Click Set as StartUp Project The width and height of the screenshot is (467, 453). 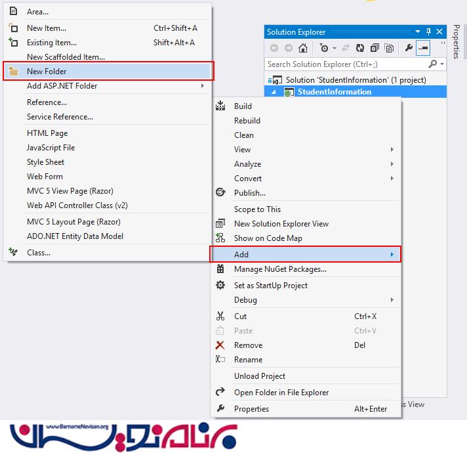[x=270, y=286]
